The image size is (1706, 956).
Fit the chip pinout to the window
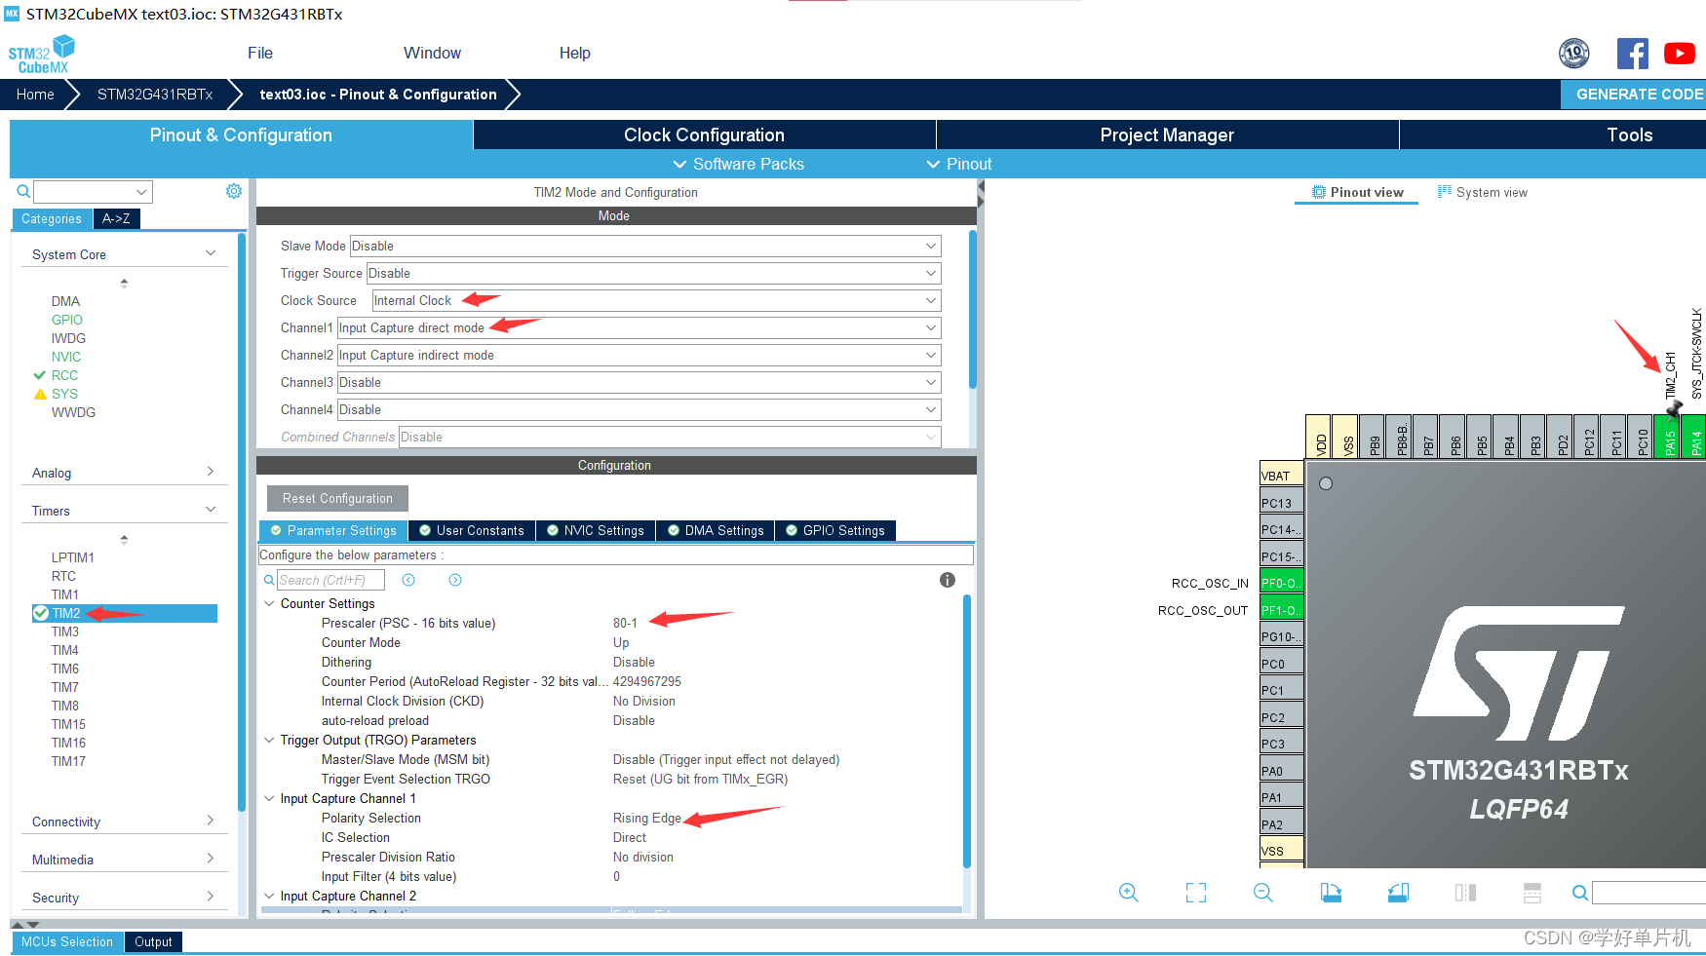coord(1196,893)
